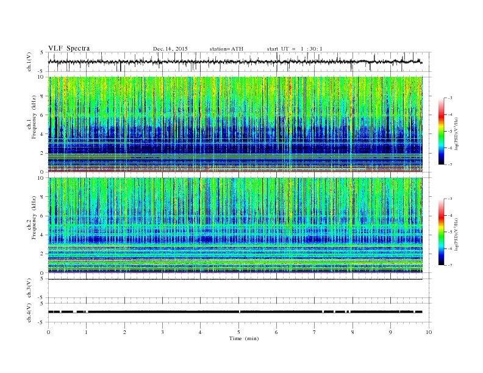Screen dimensions: 483x373
Task: Click the "ch.1(V)" axis label
Action: click(29, 62)
